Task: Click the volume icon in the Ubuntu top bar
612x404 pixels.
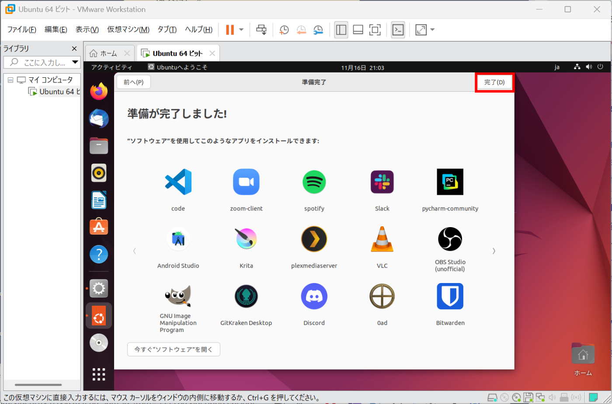Action: pyautogui.click(x=589, y=67)
